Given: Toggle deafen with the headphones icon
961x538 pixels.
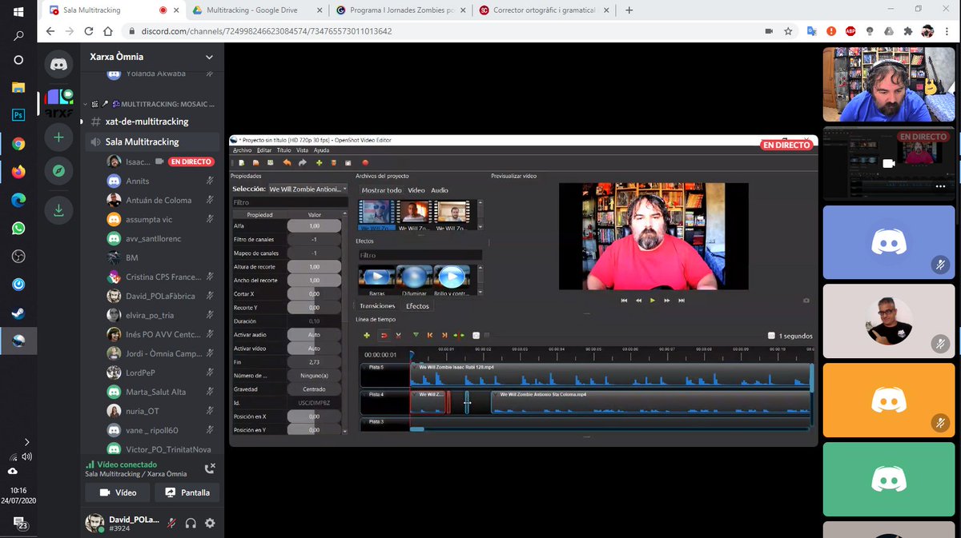Looking at the screenshot, I should 191,523.
